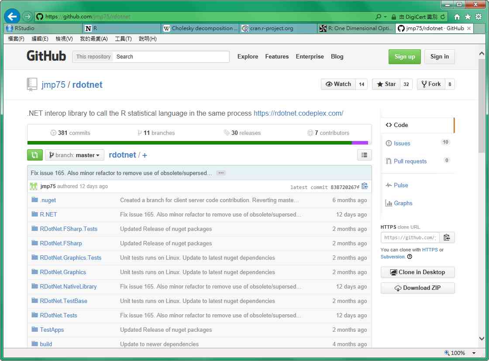Expand the commit message ellipsis
489x361 pixels.
pos(221,173)
